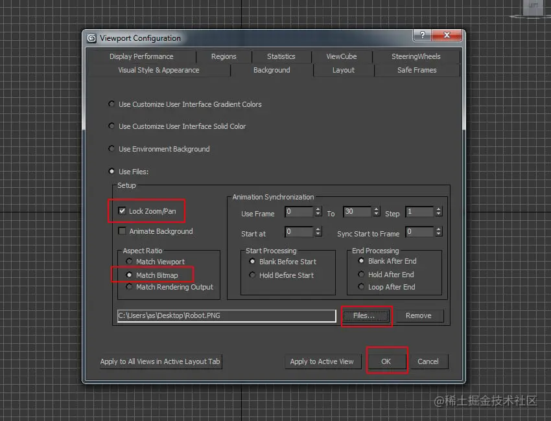This screenshot has height=421, width=551.
Task: Switch to the Regions tab
Action: [224, 56]
